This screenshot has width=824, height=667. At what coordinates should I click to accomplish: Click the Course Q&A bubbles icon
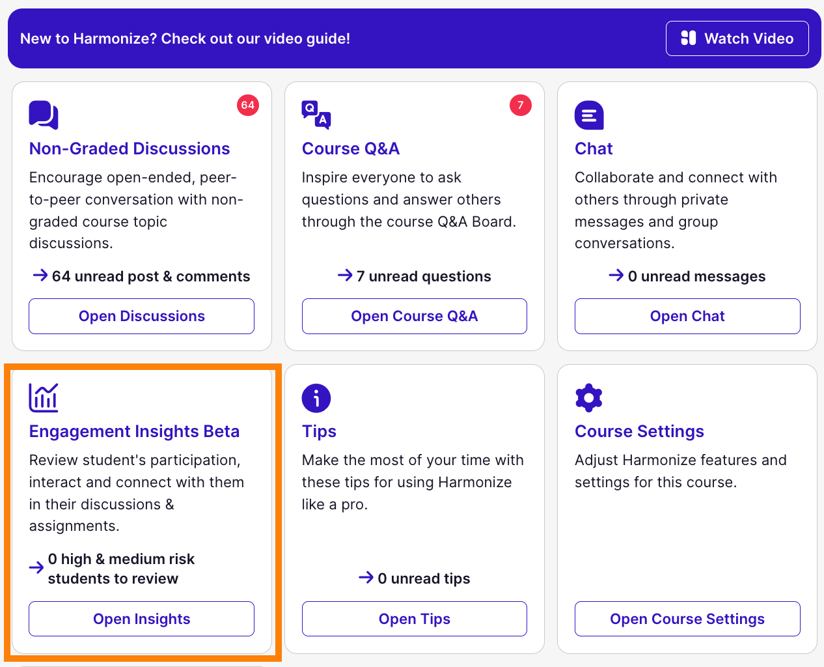pos(316,115)
